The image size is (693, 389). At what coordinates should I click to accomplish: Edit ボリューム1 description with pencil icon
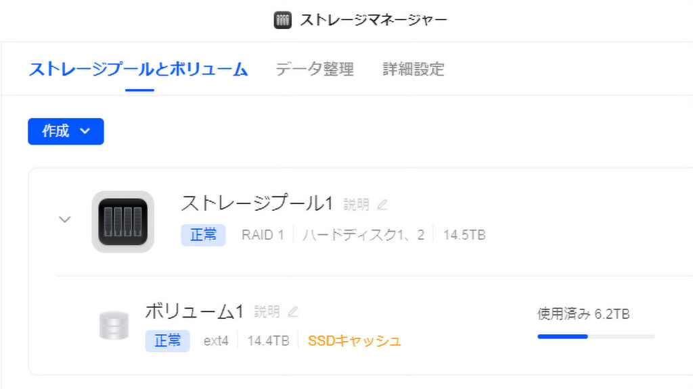[292, 311]
